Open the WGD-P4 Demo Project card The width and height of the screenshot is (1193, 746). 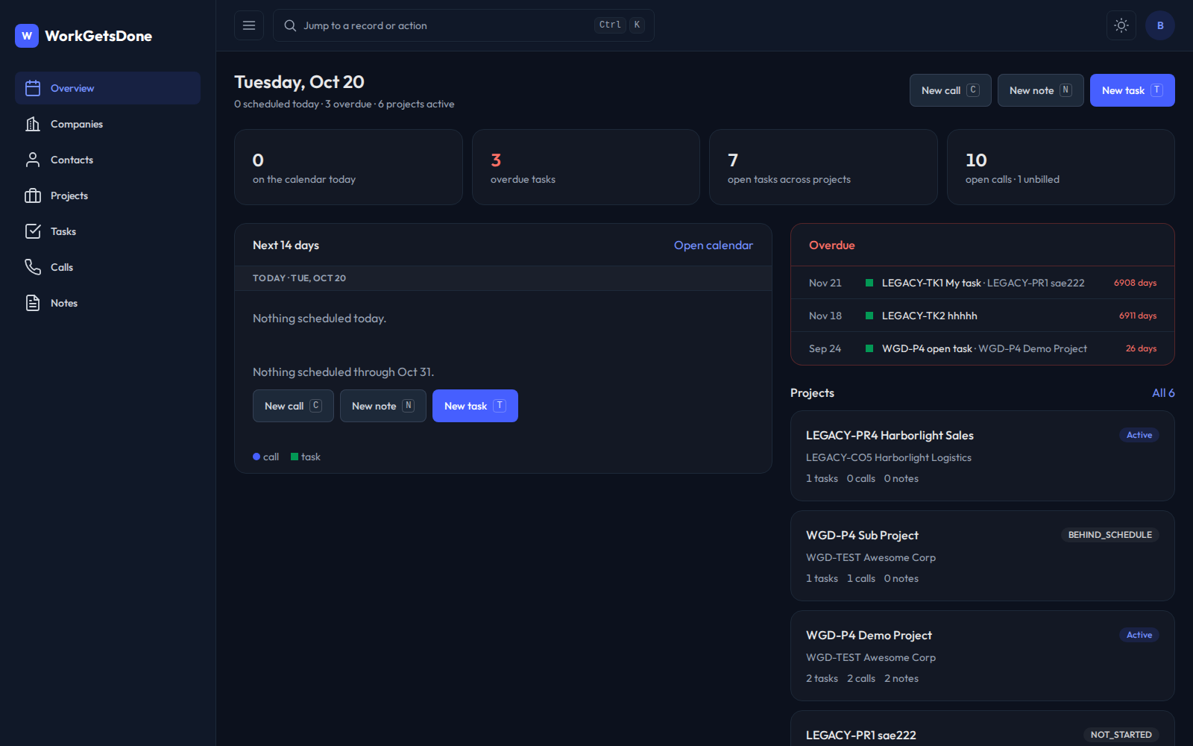point(983,656)
